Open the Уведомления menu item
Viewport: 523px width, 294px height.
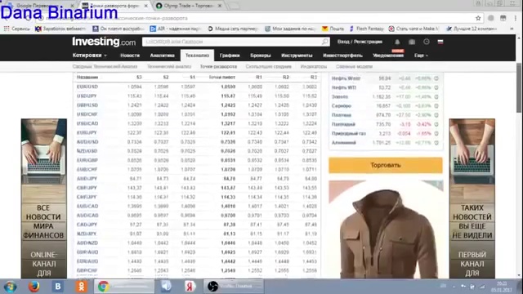click(x=388, y=56)
